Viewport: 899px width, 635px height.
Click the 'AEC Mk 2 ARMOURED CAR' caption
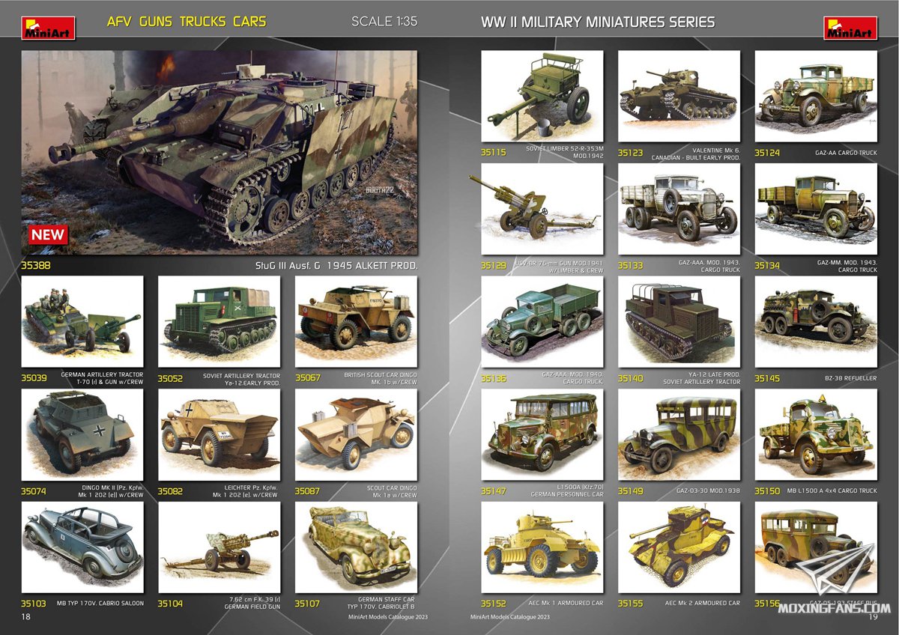click(x=703, y=603)
